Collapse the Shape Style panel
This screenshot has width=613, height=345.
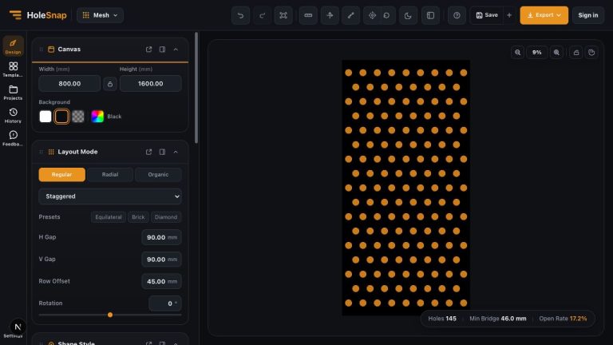click(x=176, y=343)
